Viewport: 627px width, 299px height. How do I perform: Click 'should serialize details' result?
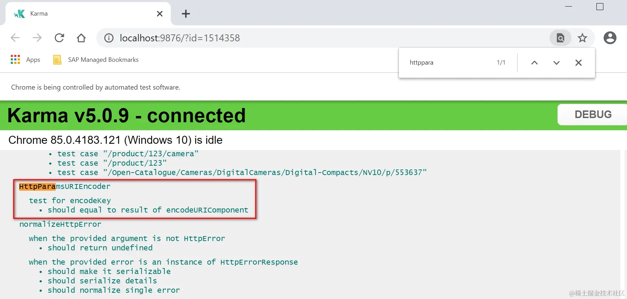pos(102,281)
